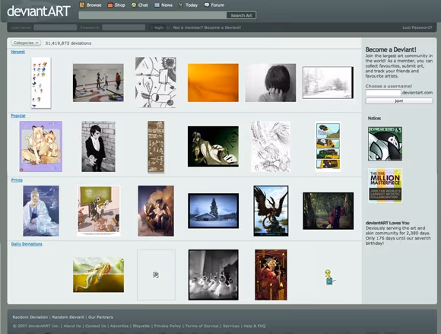441x334 pixels.
Task: Open the Shop basket icon
Action: tap(110, 5)
